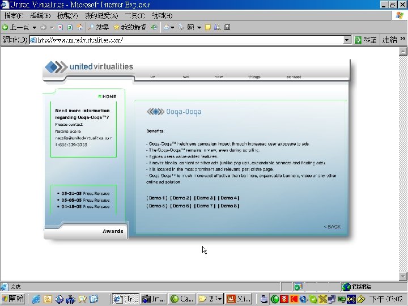Click the last toolbar icon on the right
This screenshot has width=408, height=306.
click(227, 27)
